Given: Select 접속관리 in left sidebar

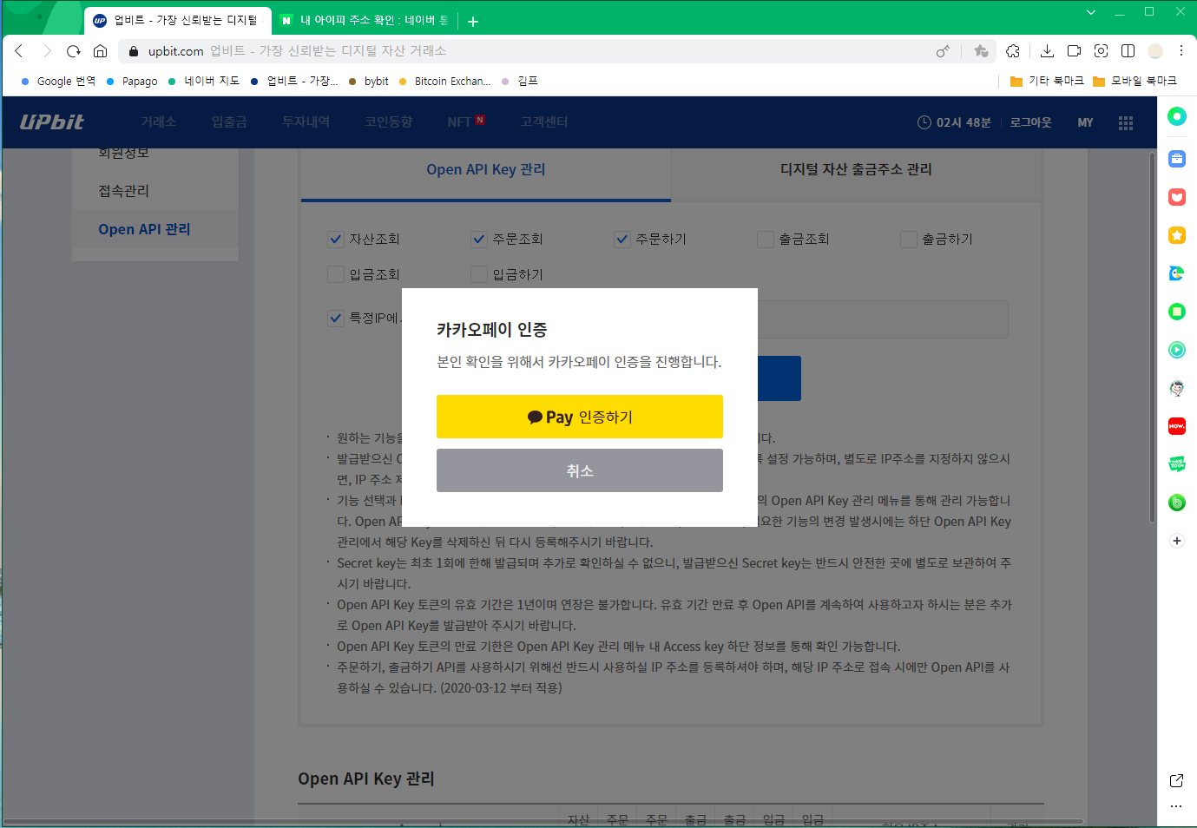Looking at the screenshot, I should [x=123, y=191].
